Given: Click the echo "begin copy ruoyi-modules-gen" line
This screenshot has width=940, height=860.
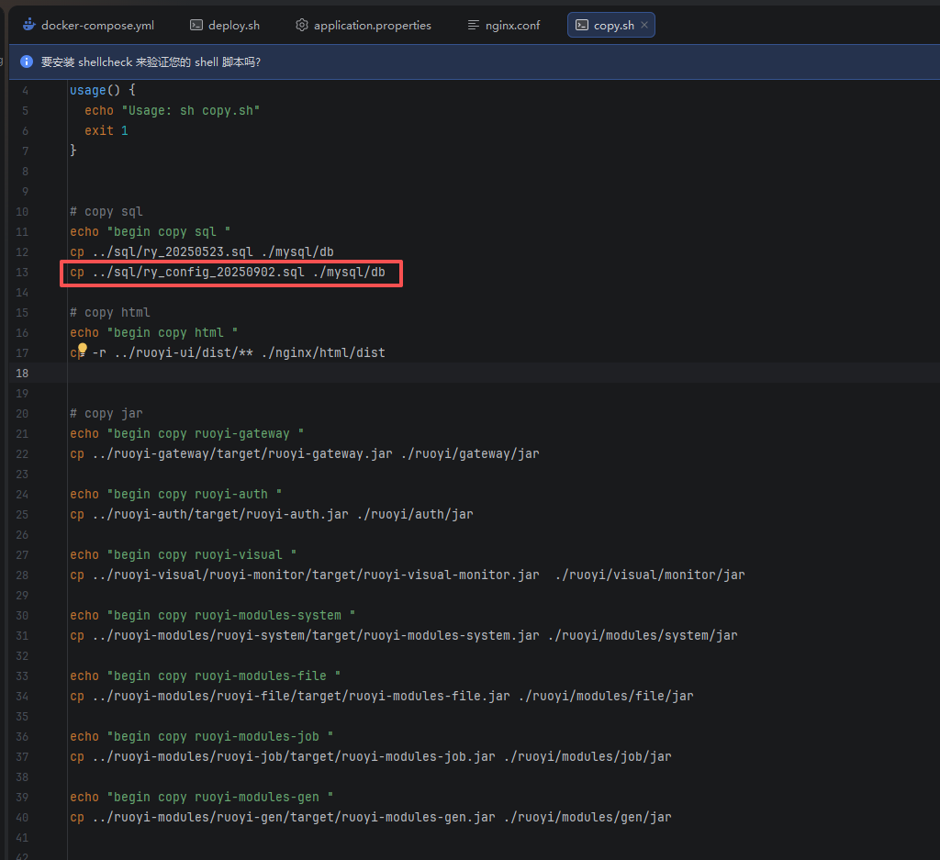Looking at the screenshot, I should pos(201,797).
